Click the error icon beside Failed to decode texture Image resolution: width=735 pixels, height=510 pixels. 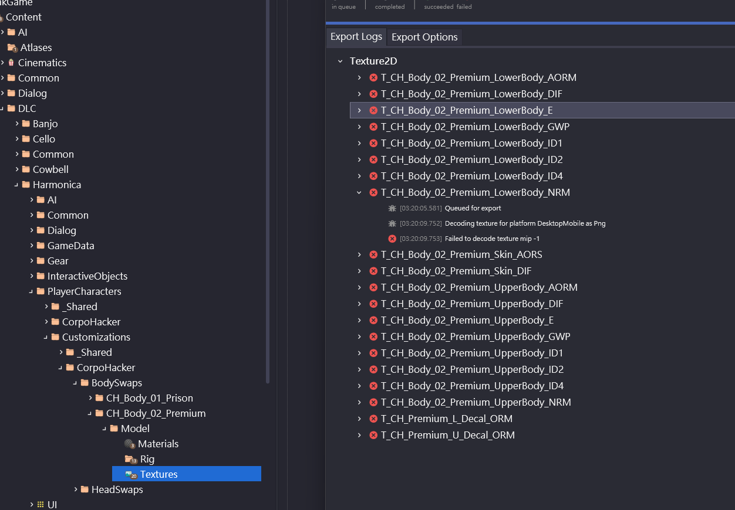392,239
